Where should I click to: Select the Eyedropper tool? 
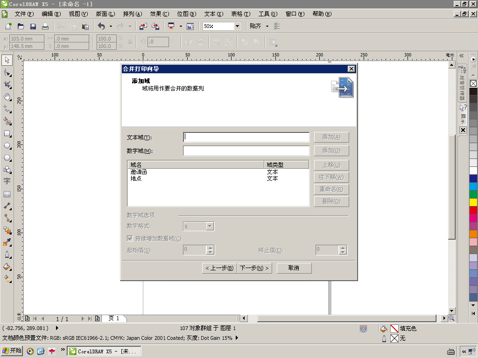point(7,242)
